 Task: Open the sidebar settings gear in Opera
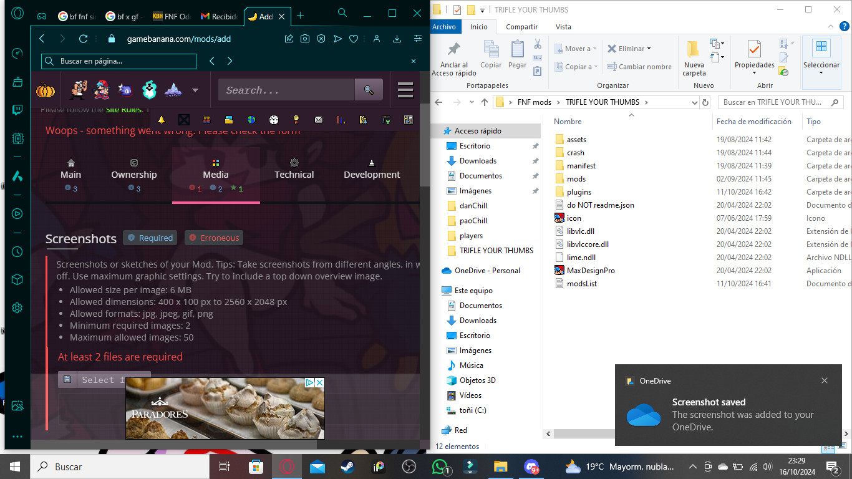click(x=17, y=307)
